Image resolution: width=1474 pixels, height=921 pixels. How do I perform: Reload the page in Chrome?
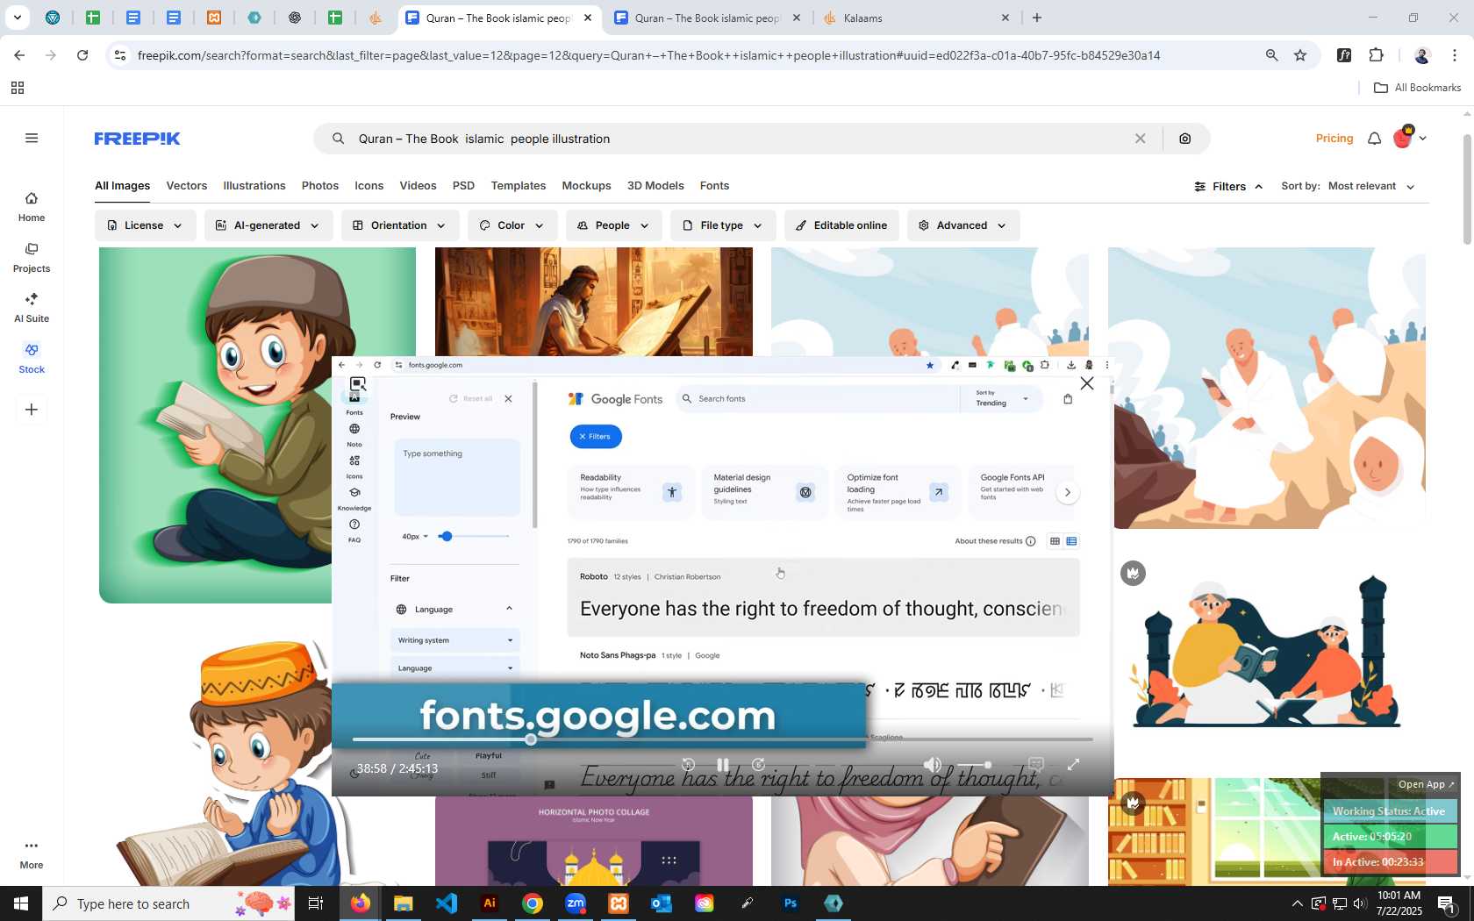pyautogui.click(x=82, y=55)
